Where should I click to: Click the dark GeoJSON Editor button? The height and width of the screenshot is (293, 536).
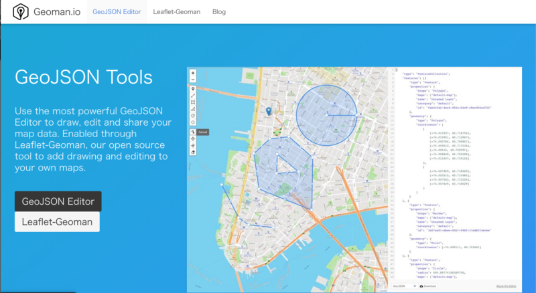pyautogui.click(x=58, y=201)
